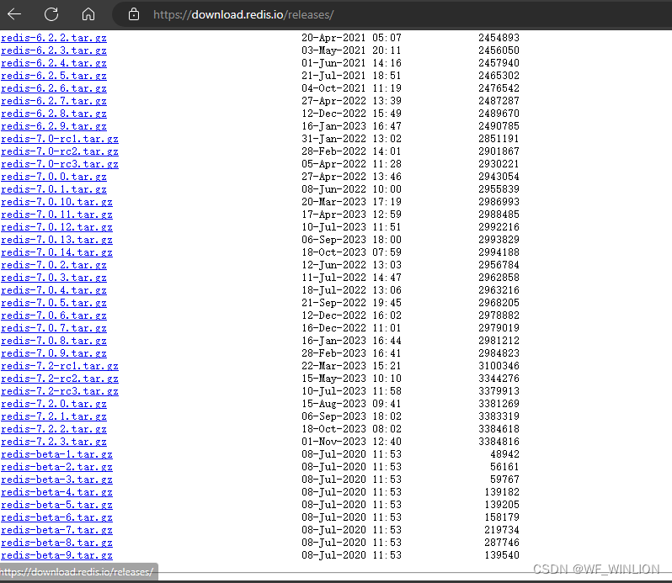Download redis-7.0.4.tar.gz
Screen dimensions: 672x583
click(54, 290)
